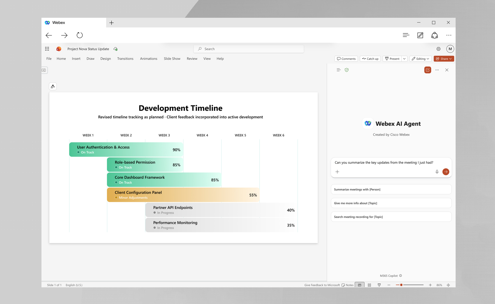
Task: Expand the Present dropdown arrow
Action: pyautogui.click(x=404, y=59)
